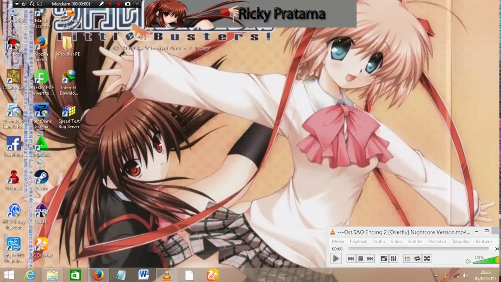Open Word from the taskbar
Image resolution: width=501 pixels, height=282 pixels.
point(144,275)
